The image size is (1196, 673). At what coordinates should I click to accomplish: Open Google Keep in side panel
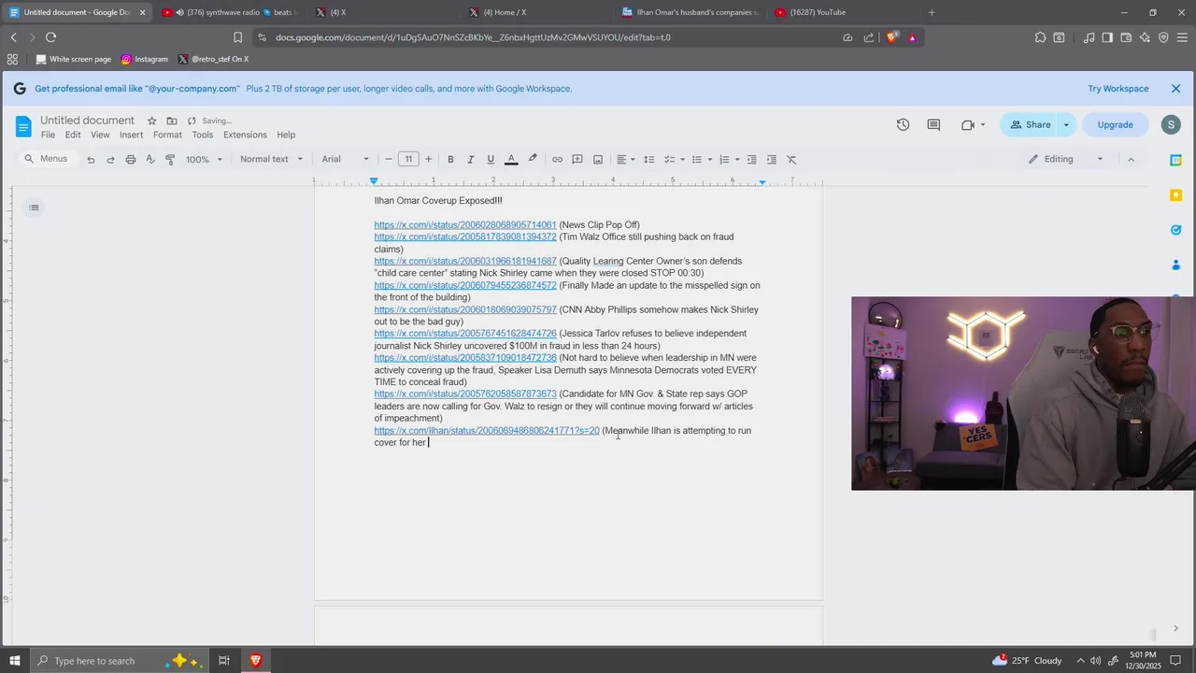pos(1176,194)
